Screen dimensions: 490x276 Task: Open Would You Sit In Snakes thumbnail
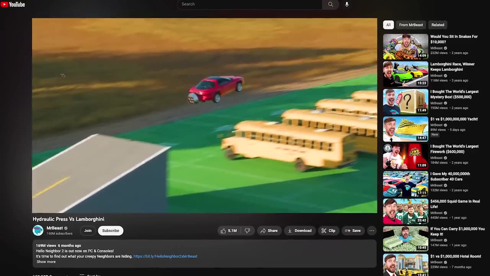point(406,47)
